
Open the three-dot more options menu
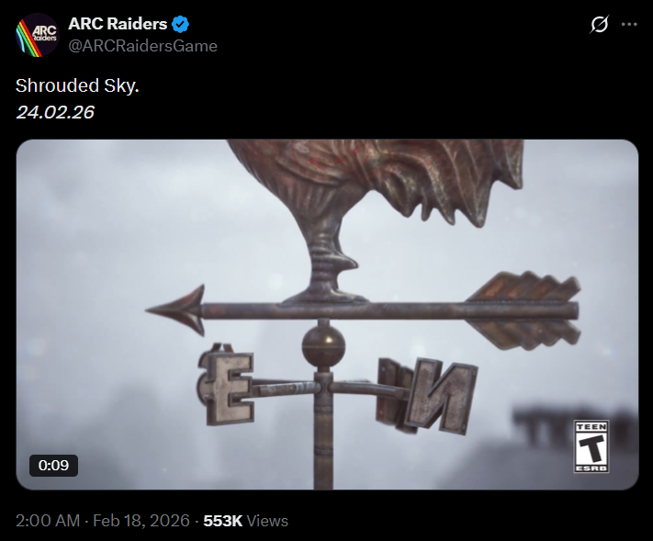coord(629,24)
